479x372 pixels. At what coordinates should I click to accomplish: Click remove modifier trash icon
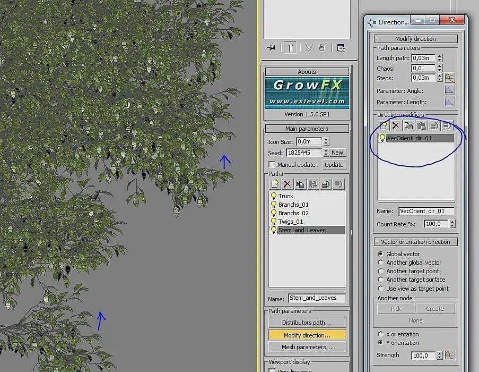point(321,48)
